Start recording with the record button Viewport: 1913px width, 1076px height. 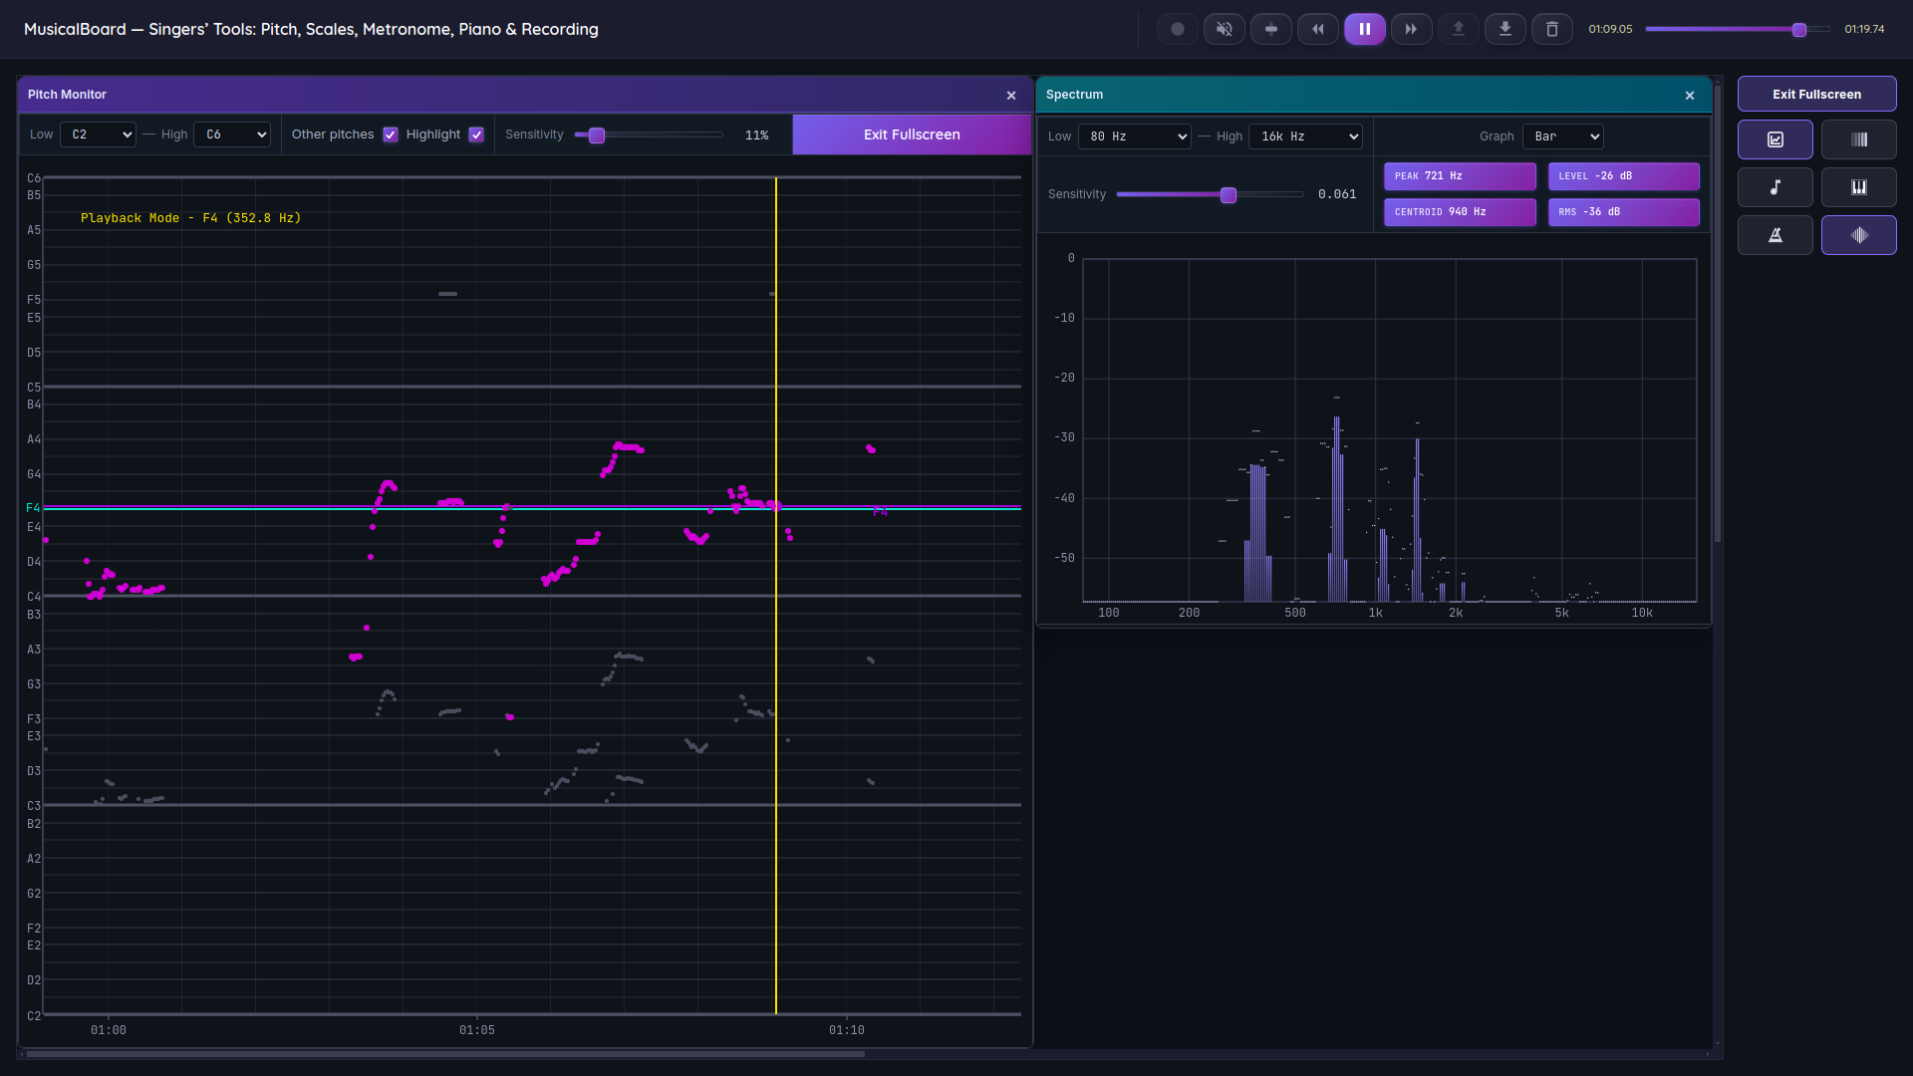(1177, 29)
